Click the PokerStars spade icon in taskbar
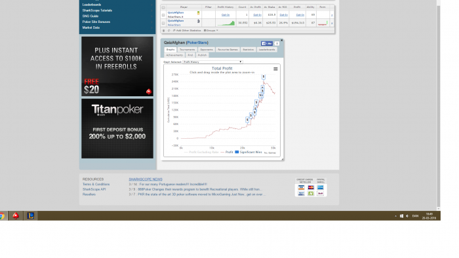The width and height of the screenshot is (459, 258). pos(16,215)
